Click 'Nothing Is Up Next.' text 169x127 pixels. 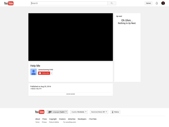(x=127, y=23)
